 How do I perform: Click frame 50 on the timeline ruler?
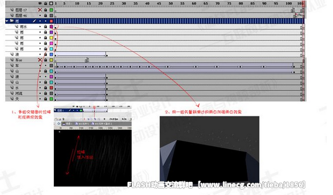(x=170, y=3)
